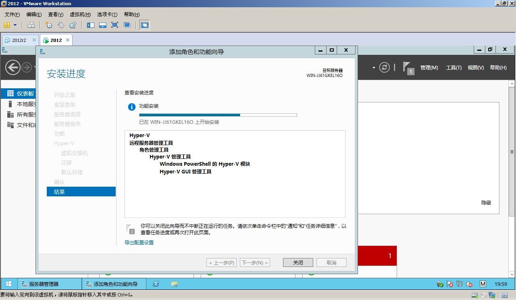
Task: Open 工具(T) menu in Server Manager
Action: [454, 68]
